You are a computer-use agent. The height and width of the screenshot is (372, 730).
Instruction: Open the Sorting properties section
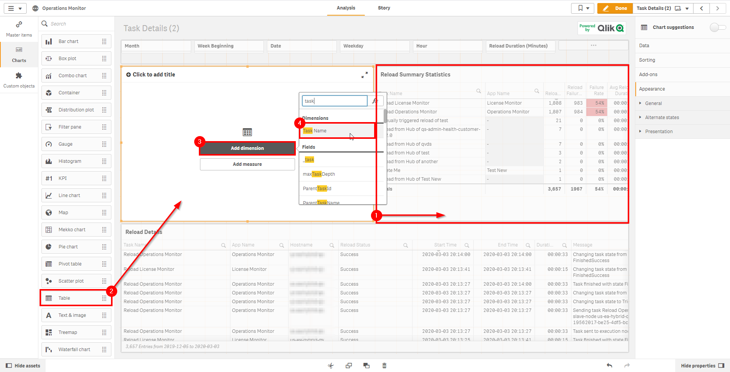pyautogui.click(x=647, y=60)
